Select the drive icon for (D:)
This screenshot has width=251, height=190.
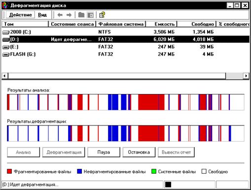coord(6,39)
